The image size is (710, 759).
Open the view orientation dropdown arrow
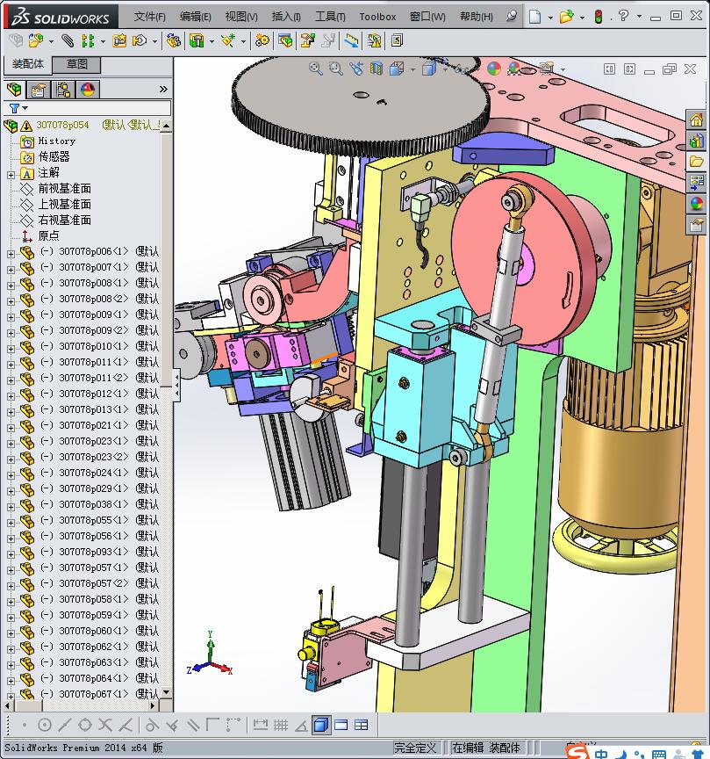pos(412,69)
